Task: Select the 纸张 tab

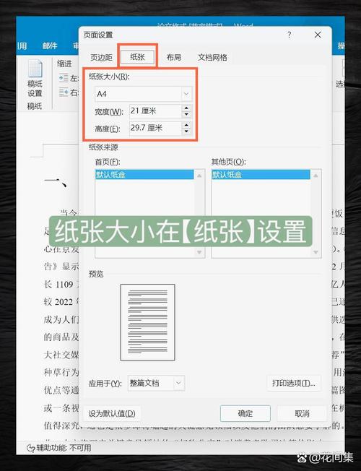Action: click(x=138, y=57)
